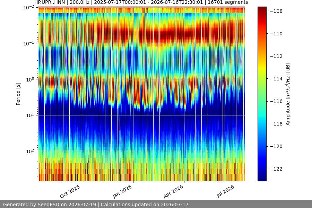Click the −112 colorbar tick label
Viewport: 312px width, 208px height.
pyautogui.click(x=276, y=56)
